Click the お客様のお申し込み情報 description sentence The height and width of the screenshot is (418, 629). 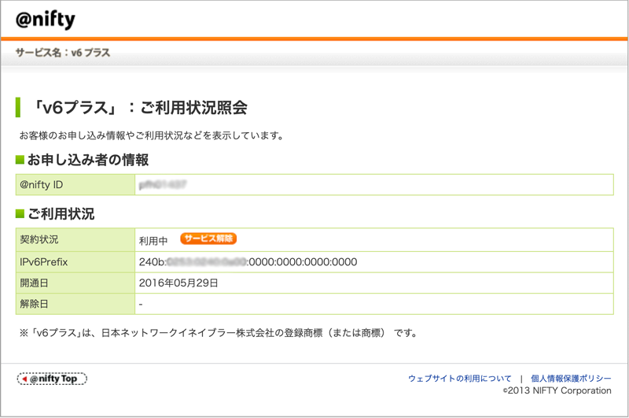152,135
